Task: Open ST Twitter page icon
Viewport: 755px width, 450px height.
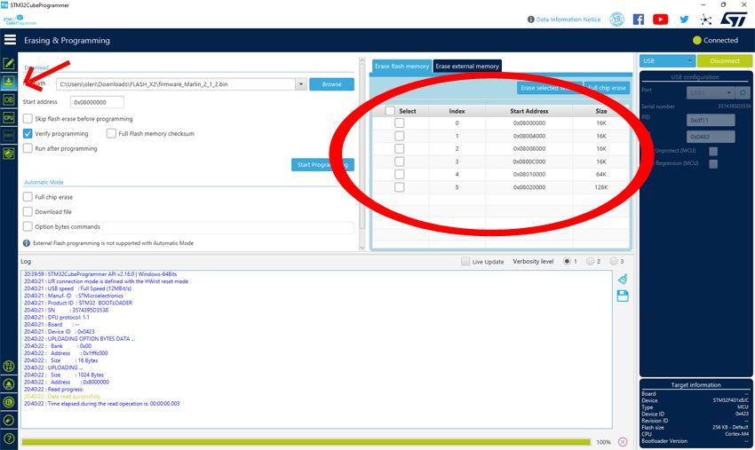Action: coord(684,20)
